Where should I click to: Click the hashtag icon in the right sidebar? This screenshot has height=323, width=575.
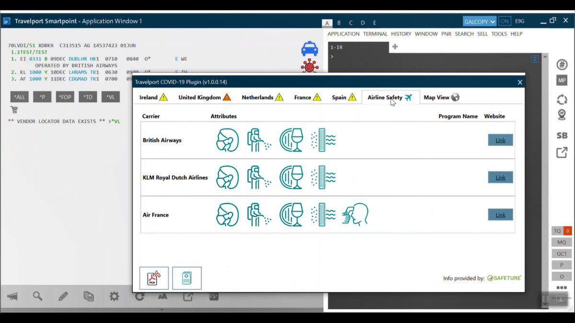click(561, 64)
